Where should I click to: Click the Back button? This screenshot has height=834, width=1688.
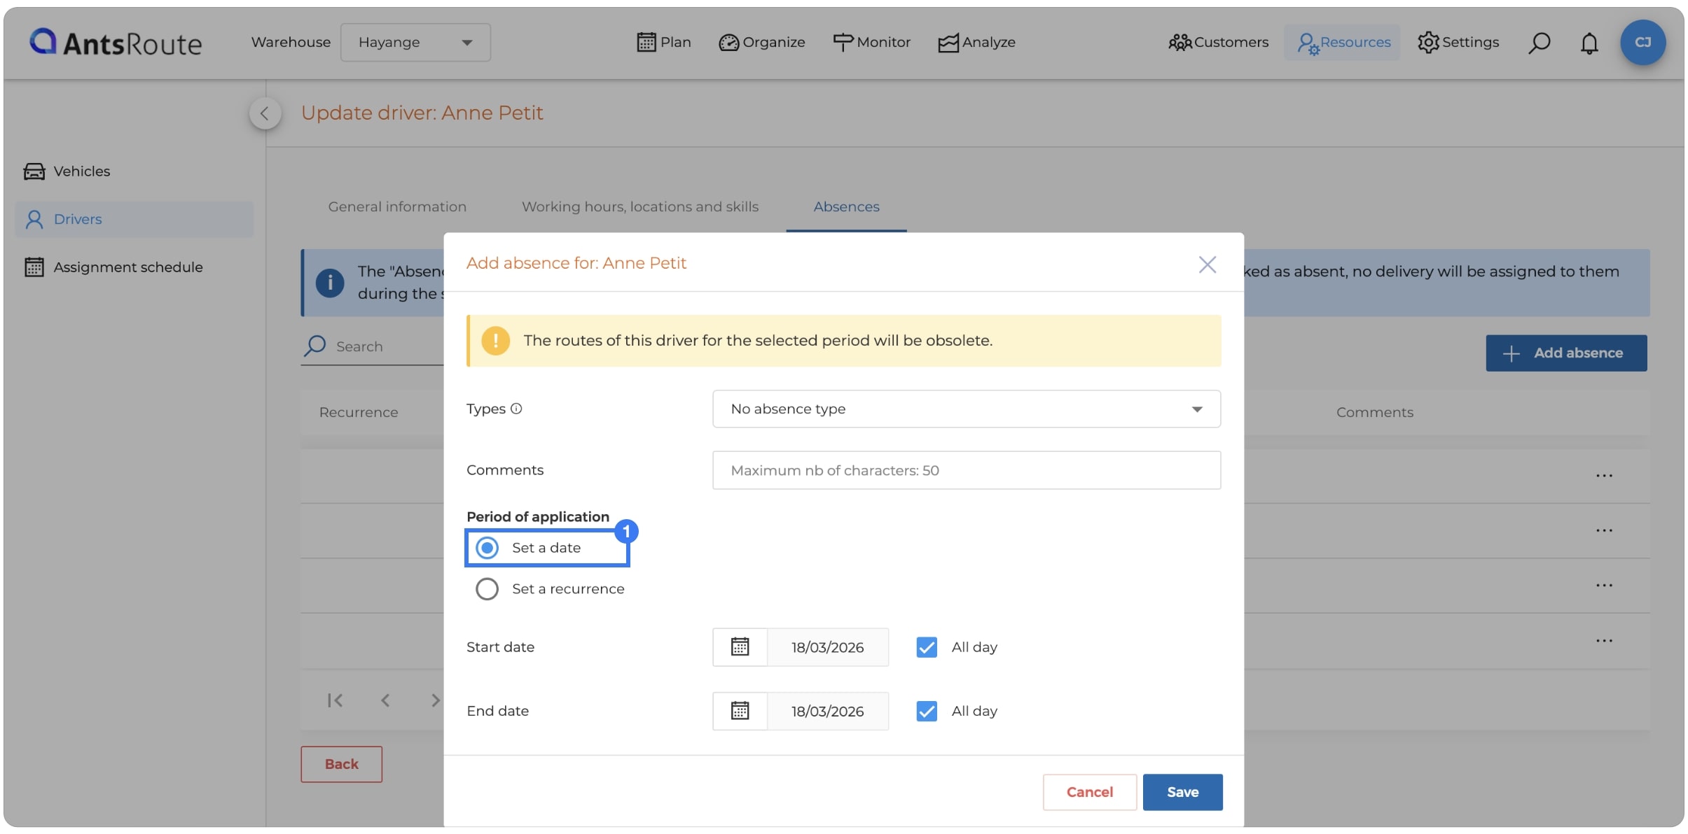[x=342, y=764]
